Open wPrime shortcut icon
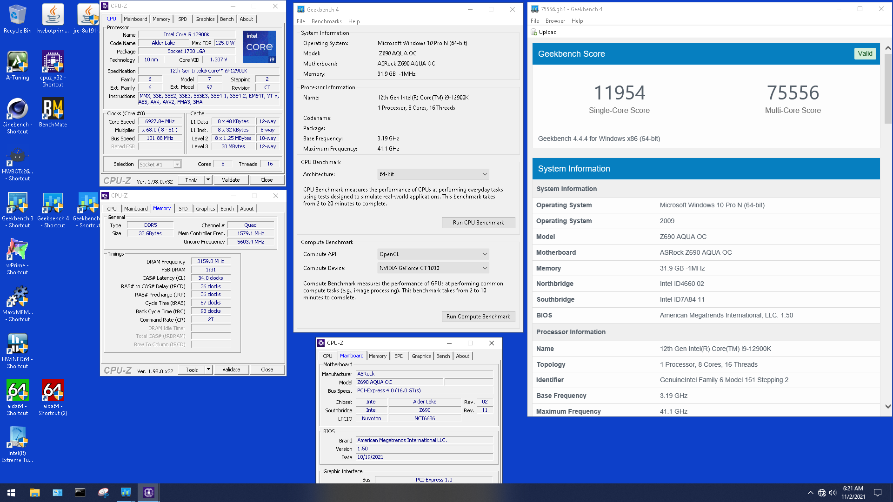 18,257
